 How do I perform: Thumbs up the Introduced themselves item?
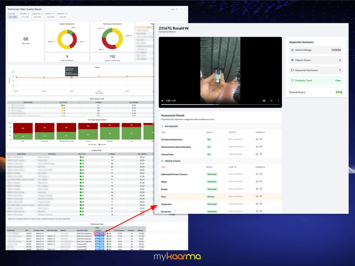click(x=257, y=139)
